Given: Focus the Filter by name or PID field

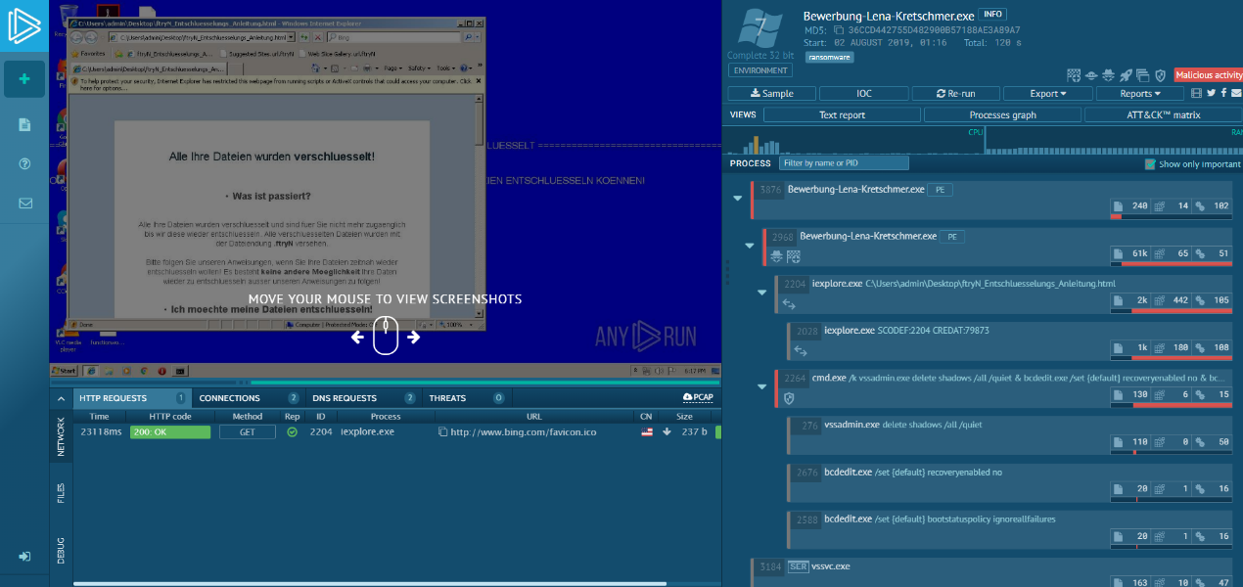Looking at the screenshot, I should coord(844,163).
